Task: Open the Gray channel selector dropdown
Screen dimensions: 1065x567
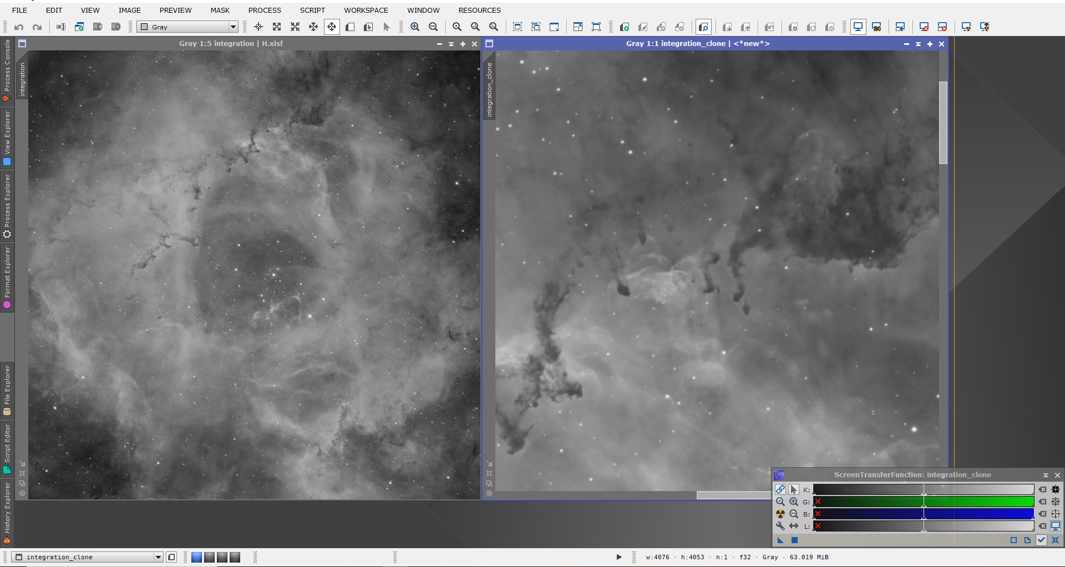Action: [187, 27]
